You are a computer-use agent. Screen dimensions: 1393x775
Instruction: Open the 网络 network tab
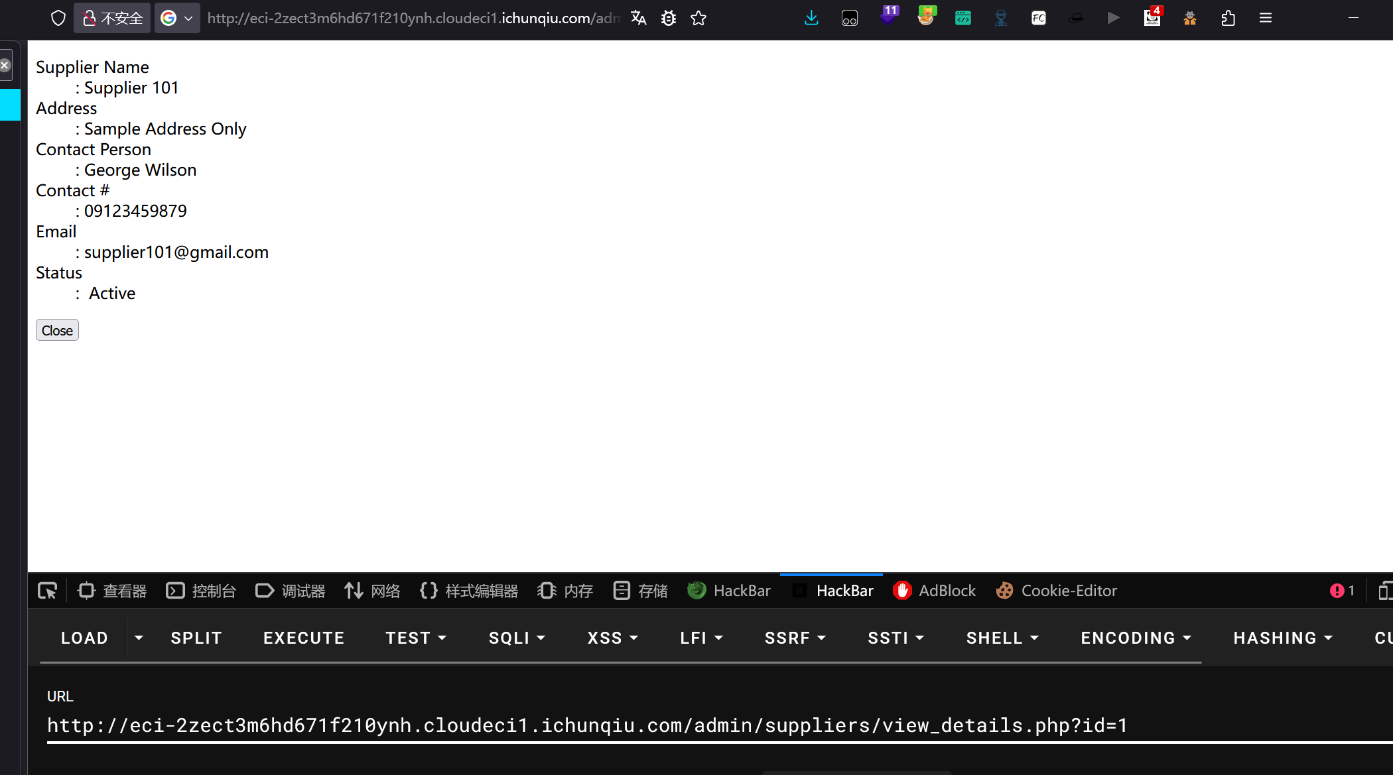pos(372,591)
